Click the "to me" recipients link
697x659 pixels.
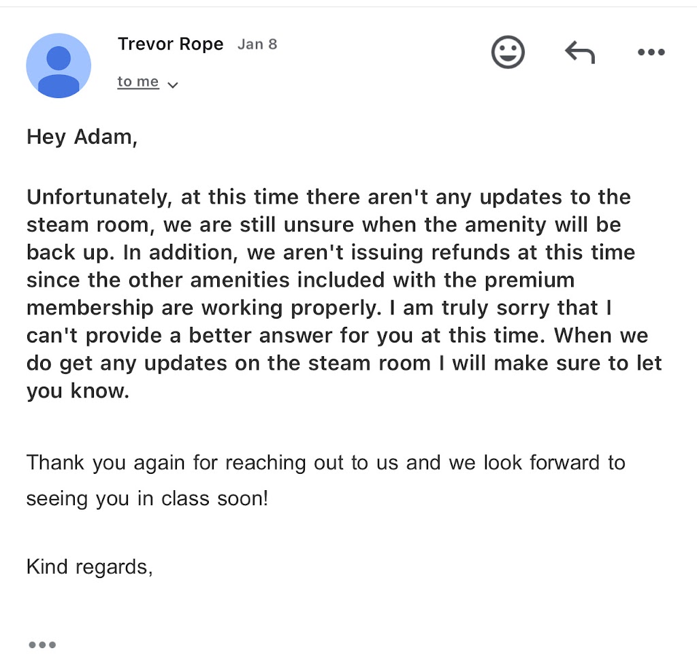138,82
